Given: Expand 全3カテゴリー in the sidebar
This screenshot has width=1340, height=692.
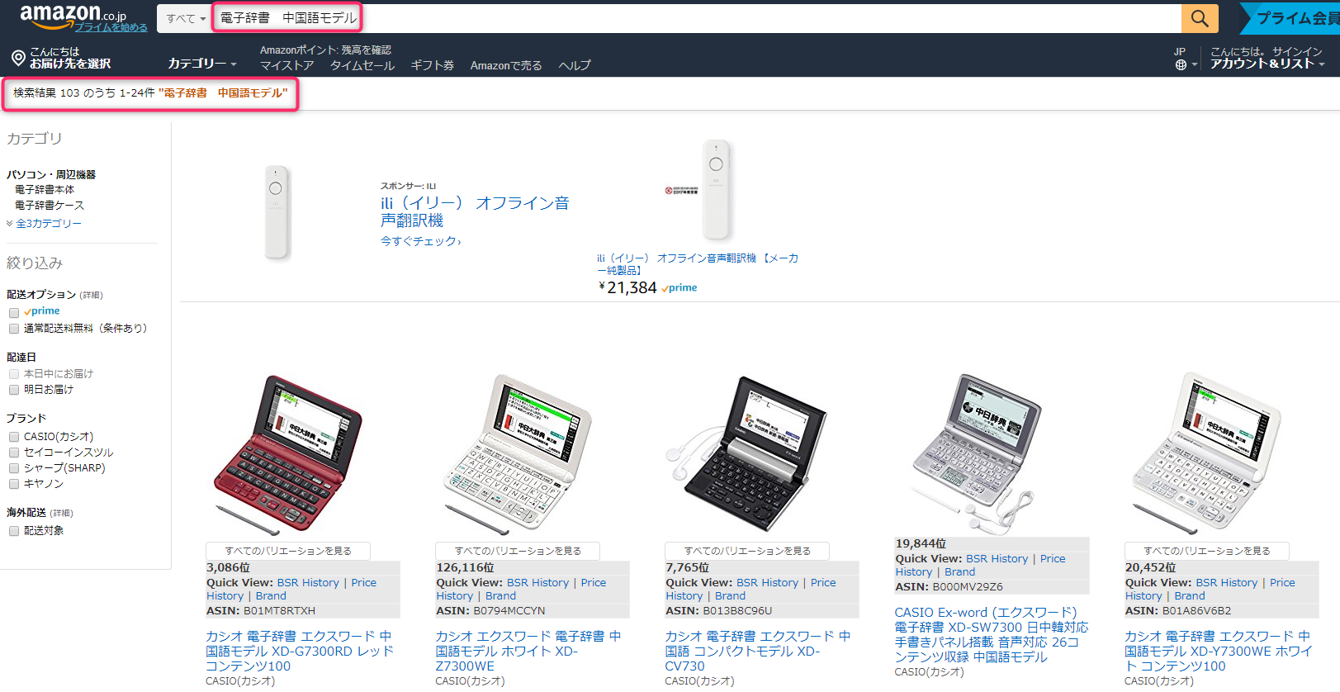Looking at the screenshot, I should tap(48, 224).
